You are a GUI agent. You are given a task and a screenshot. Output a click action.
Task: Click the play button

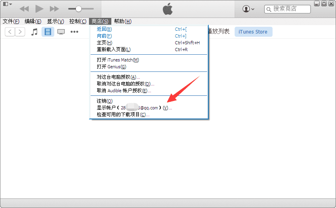[39, 9]
